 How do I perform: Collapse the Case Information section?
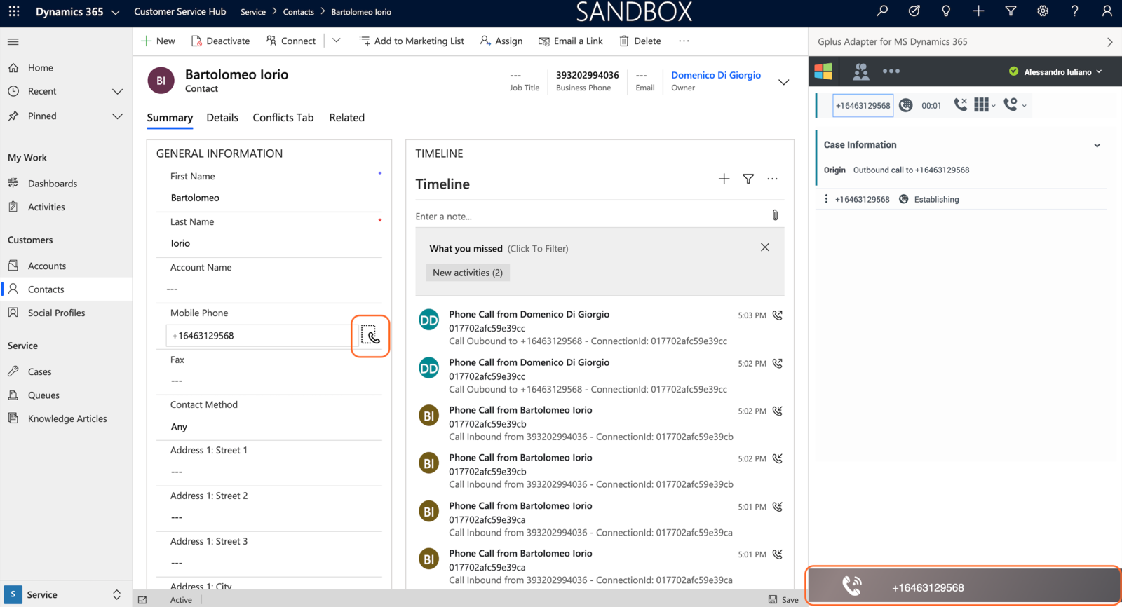1097,145
